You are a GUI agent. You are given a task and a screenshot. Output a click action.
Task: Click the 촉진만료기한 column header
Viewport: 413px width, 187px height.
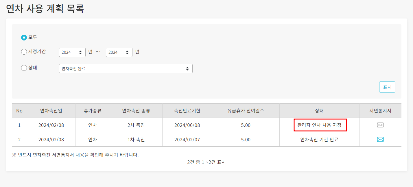187,111
